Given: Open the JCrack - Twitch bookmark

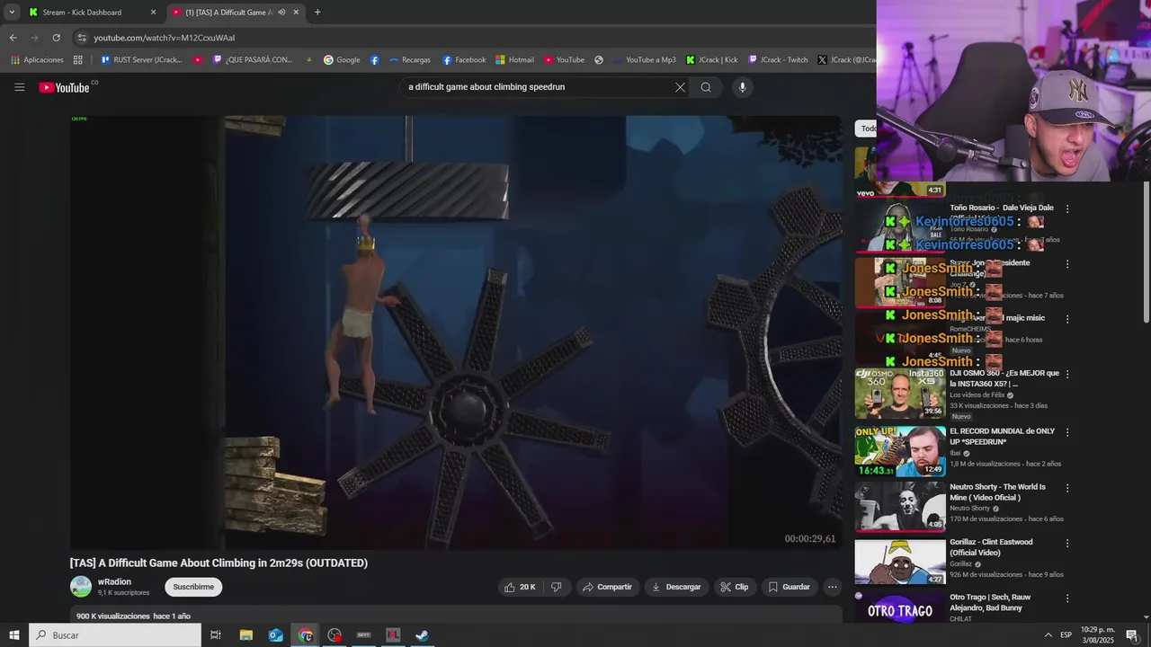Looking at the screenshot, I should (x=778, y=60).
